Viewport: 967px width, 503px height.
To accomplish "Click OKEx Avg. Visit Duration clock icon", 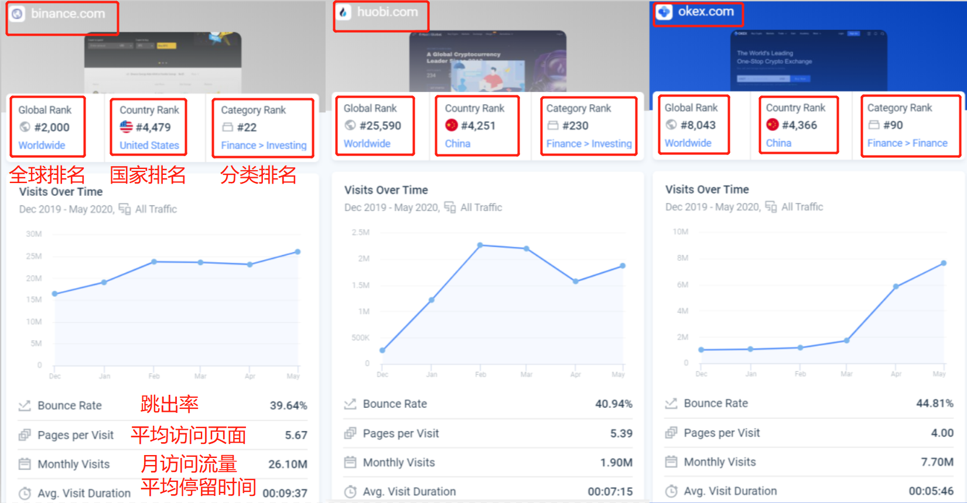I will click(671, 491).
